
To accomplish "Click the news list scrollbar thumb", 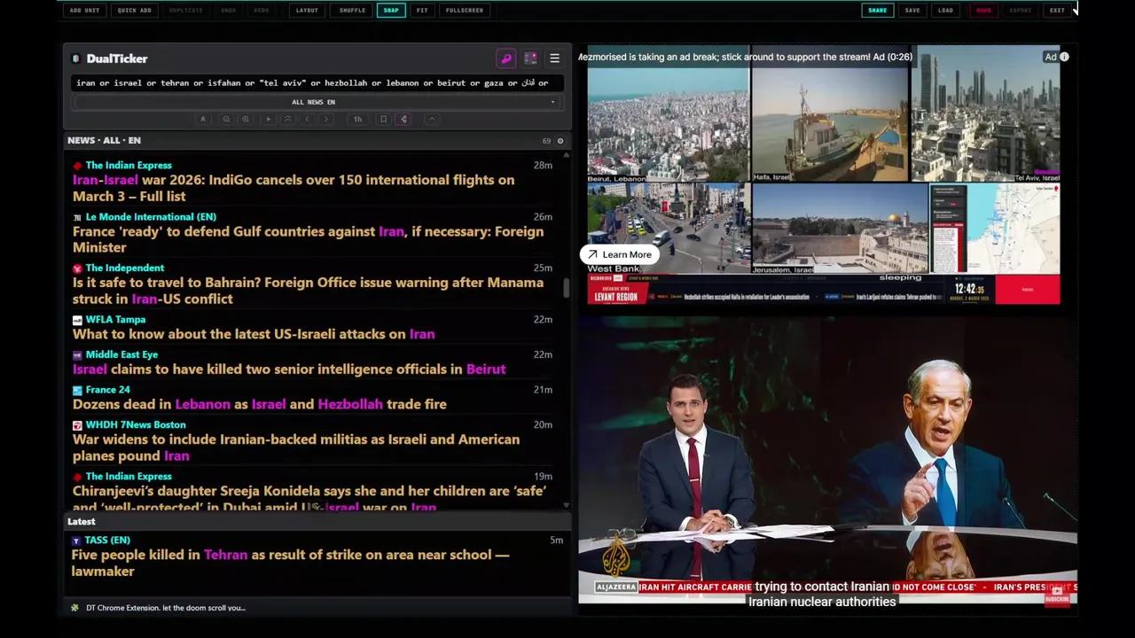I will (x=566, y=288).
